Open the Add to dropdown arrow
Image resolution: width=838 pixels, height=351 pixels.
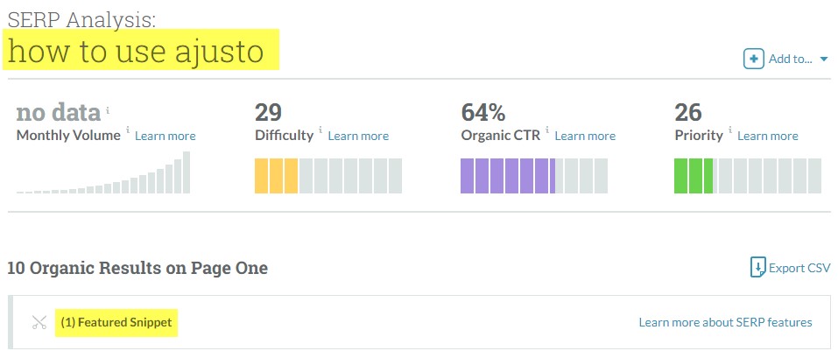pyautogui.click(x=824, y=60)
